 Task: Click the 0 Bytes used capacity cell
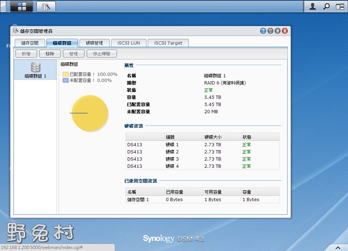(174, 199)
